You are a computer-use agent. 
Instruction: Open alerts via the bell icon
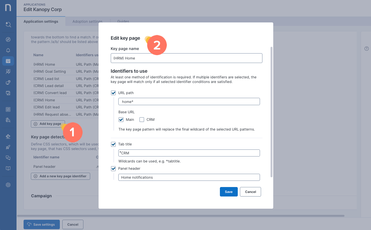8,50
